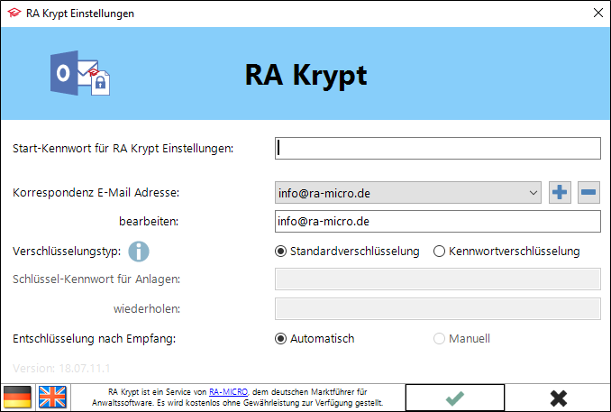611x412 pixels.
Task: Click the blue plus icon to add email
Action: [560, 192]
